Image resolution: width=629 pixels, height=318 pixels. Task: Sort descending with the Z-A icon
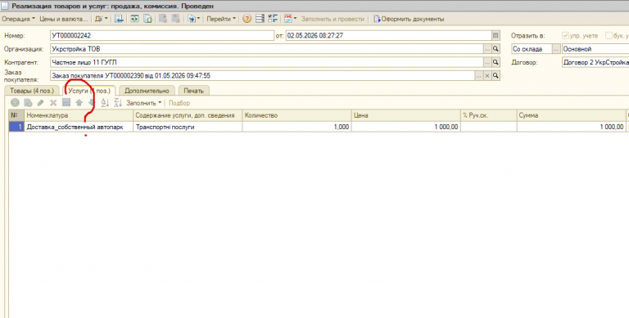(x=118, y=103)
